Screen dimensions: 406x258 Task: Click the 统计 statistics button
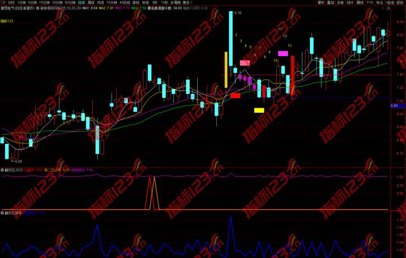tap(350, 2)
